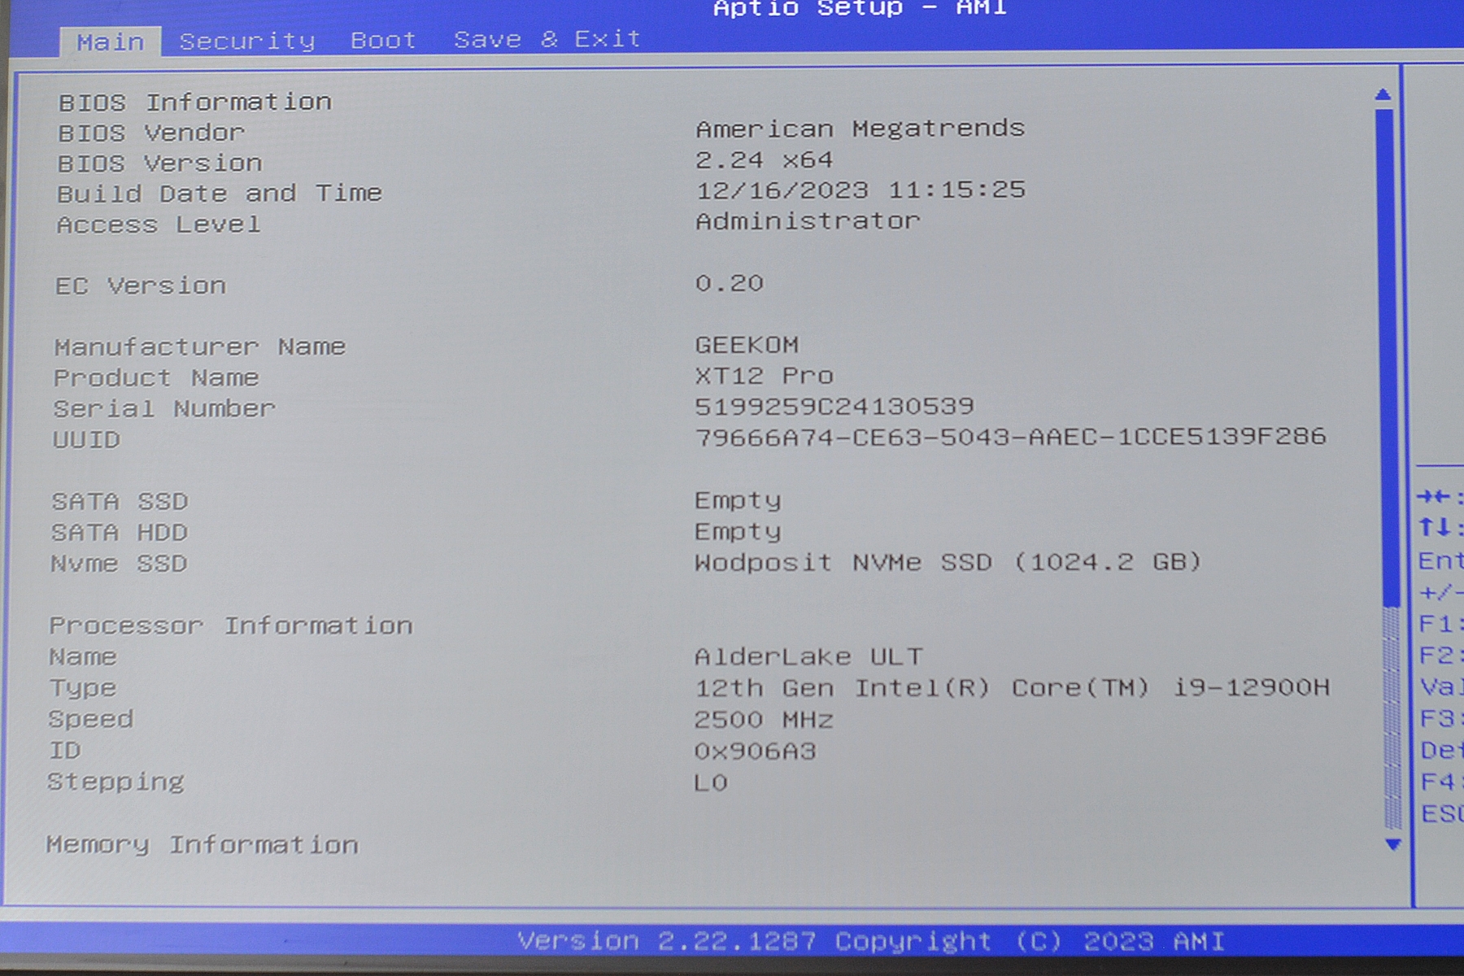
Task: Select the Stepping label
Action: tap(115, 782)
